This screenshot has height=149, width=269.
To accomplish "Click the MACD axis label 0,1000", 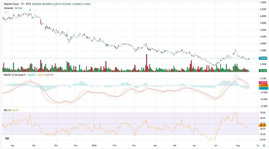I will [263, 78].
